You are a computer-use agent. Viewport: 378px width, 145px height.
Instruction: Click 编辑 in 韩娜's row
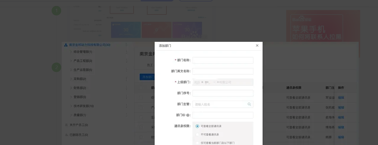pyautogui.click(x=341, y=137)
